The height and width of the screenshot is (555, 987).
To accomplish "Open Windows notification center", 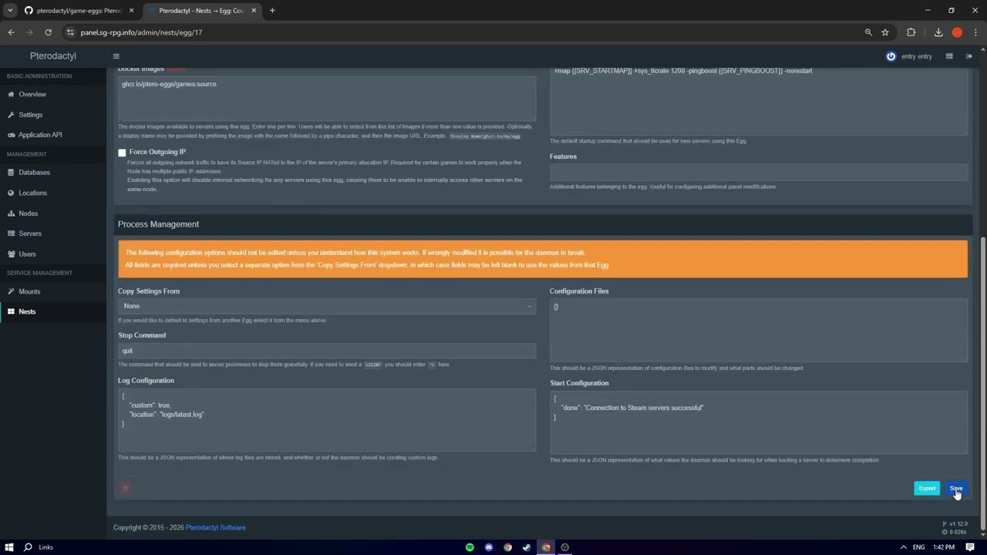I will pyautogui.click(x=970, y=547).
